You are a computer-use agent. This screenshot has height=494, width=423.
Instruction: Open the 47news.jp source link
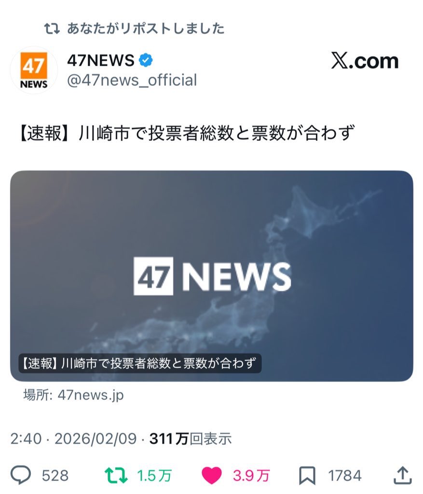click(x=74, y=395)
